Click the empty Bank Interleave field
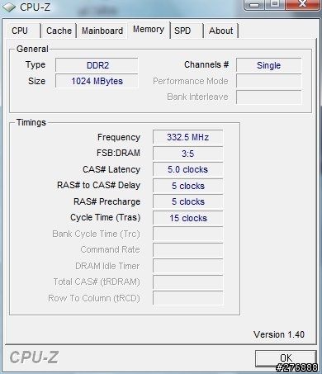322x374 pixels. pyautogui.click(x=268, y=97)
